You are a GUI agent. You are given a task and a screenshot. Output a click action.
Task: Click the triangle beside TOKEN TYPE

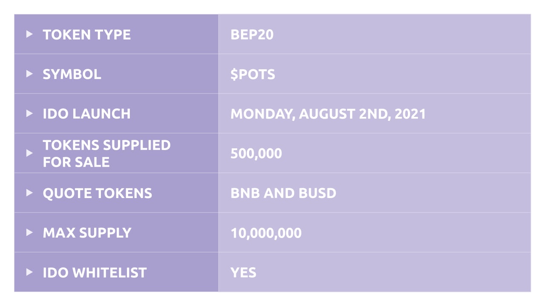[x=29, y=34]
